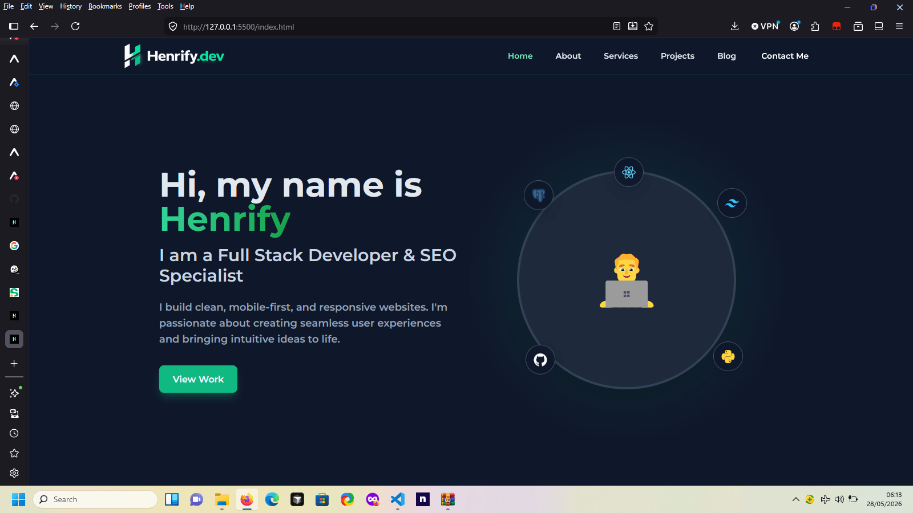The height and width of the screenshot is (513, 913).
Task: Click the Contact Me nav link
Action: click(x=785, y=56)
